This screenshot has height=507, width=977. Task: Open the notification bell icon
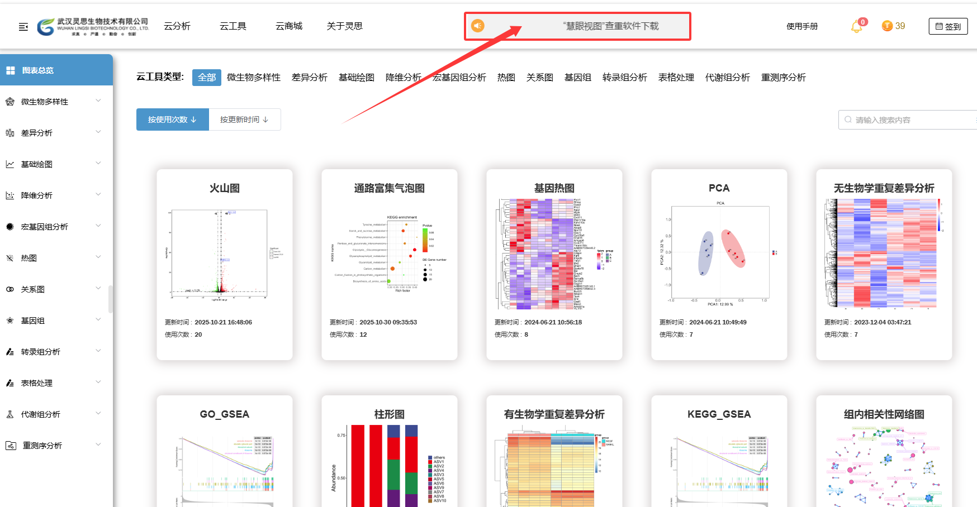pyautogui.click(x=857, y=26)
